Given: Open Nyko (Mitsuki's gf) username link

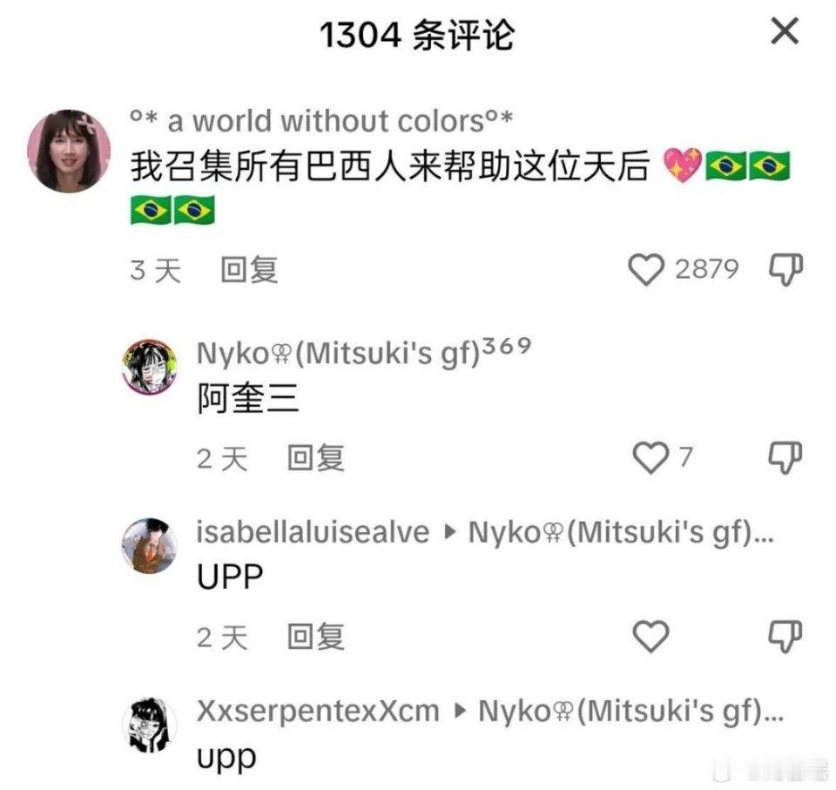Looking at the screenshot, I should [364, 353].
